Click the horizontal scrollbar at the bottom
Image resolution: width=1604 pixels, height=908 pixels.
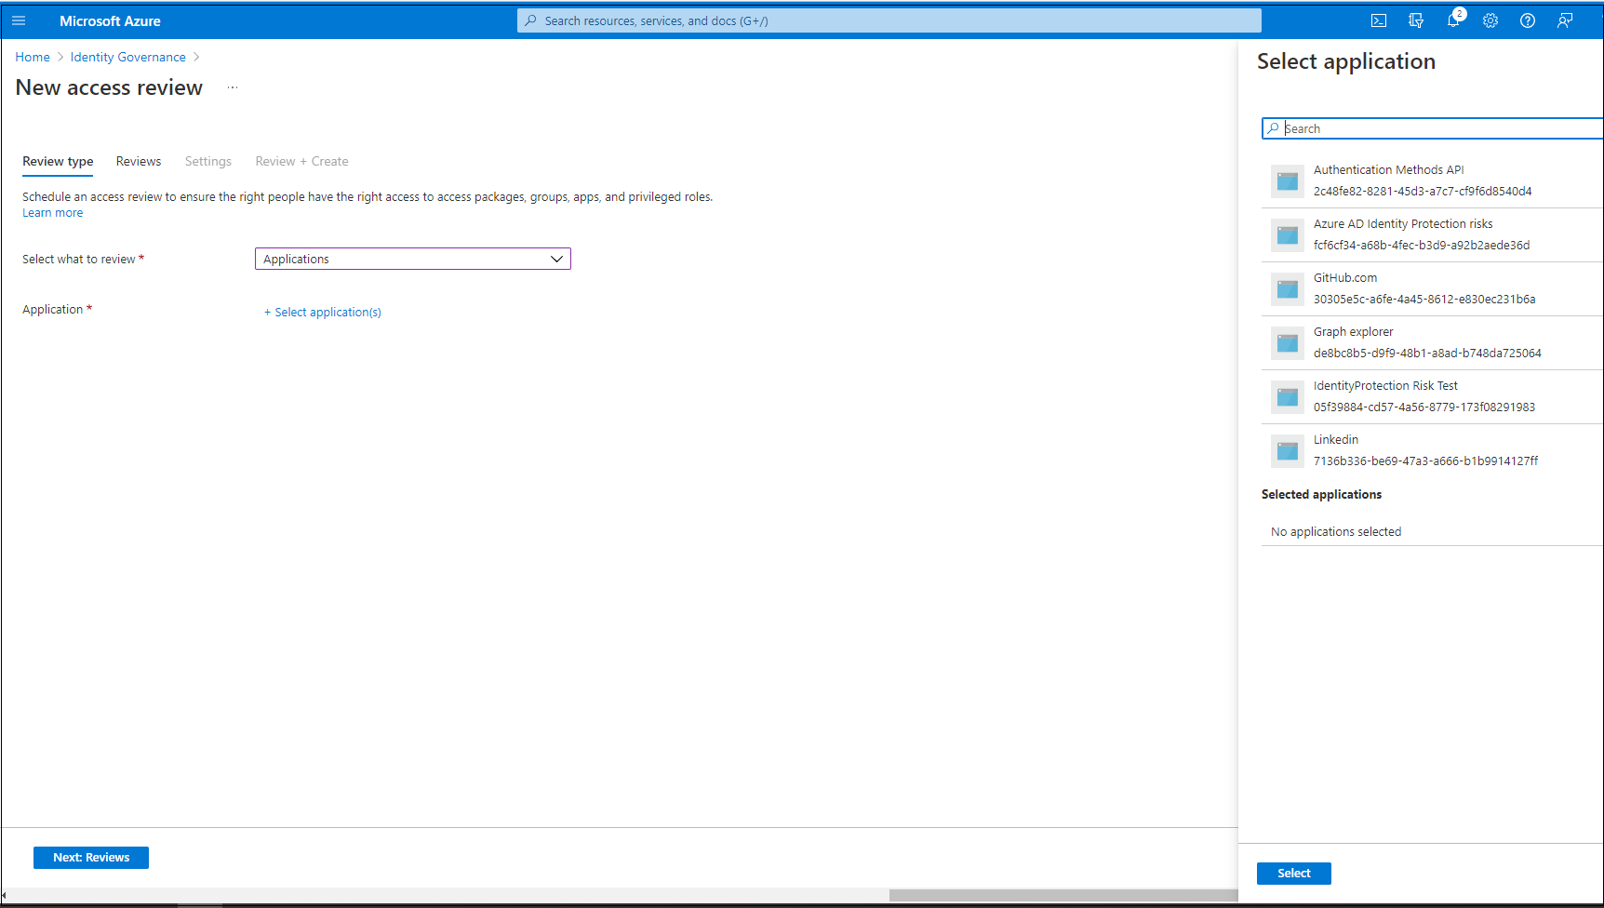(x=1063, y=895)
